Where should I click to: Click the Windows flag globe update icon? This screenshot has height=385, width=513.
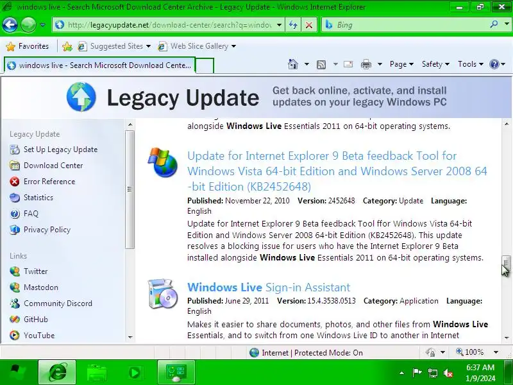pyautogui.click(x=163, y=162)
